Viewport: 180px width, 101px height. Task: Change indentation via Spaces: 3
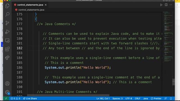tap(118, 98)
